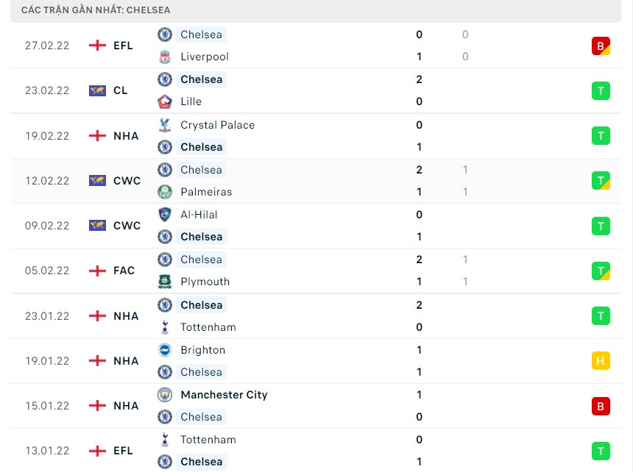Select the FAC competition label on 05.02.22

pyautogui.click(x=124, y=271)
